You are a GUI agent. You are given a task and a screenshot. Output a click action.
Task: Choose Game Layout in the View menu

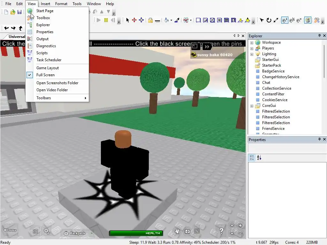point(57,68)
